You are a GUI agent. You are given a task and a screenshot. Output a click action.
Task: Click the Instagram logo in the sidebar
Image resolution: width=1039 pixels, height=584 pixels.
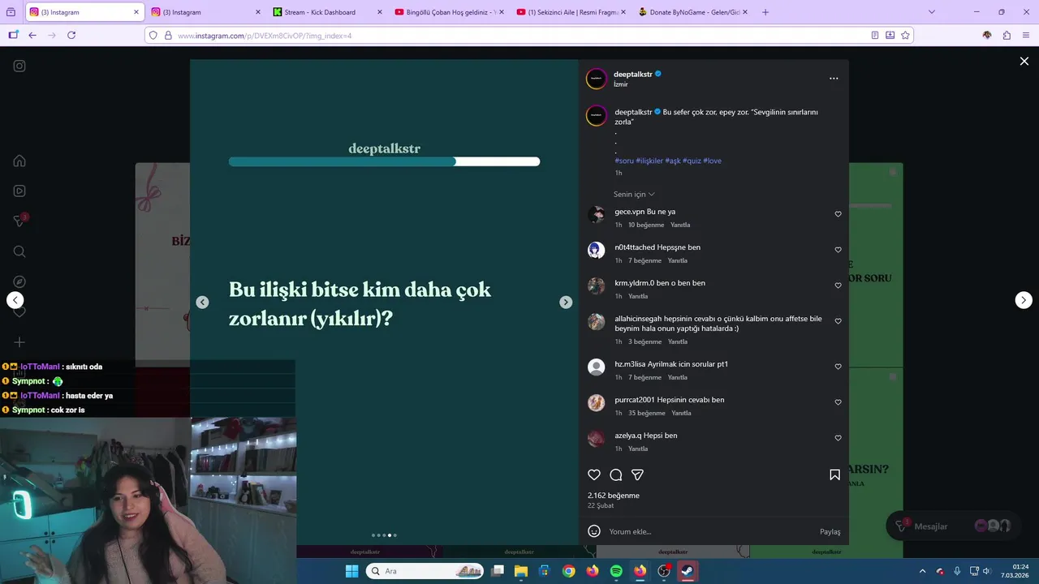(x=19, y=67)
